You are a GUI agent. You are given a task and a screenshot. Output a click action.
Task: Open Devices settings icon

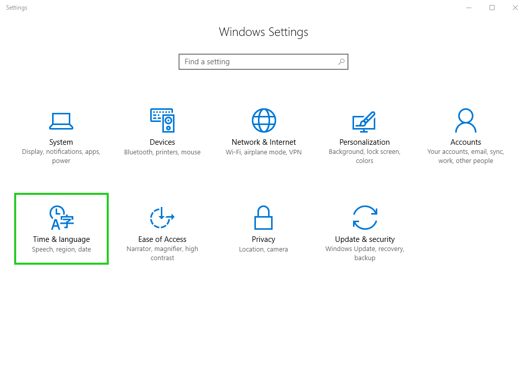tap(162, 120)
